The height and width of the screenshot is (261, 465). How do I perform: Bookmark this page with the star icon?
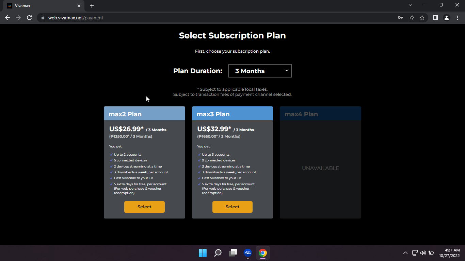[422, 18]
